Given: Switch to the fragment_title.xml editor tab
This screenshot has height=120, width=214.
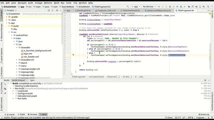Looking at the screenshot, I should click(106, 10).
